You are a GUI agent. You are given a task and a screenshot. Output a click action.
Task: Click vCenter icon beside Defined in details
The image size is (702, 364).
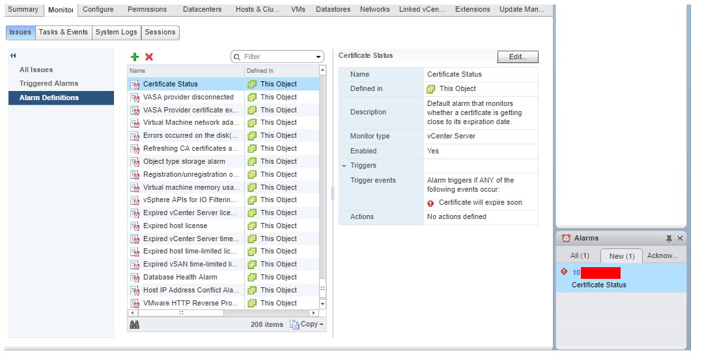click(x=430, y=89)
